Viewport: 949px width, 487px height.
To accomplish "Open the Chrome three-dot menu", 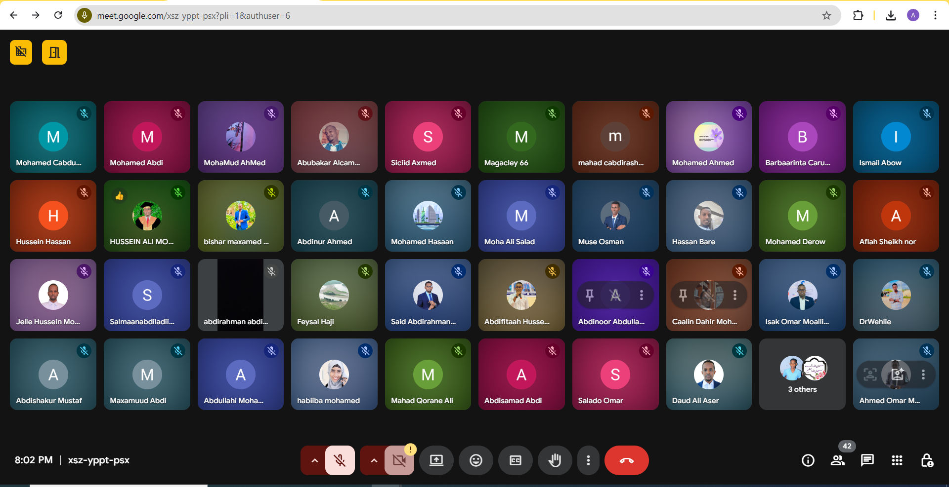I will coord(935,15).
